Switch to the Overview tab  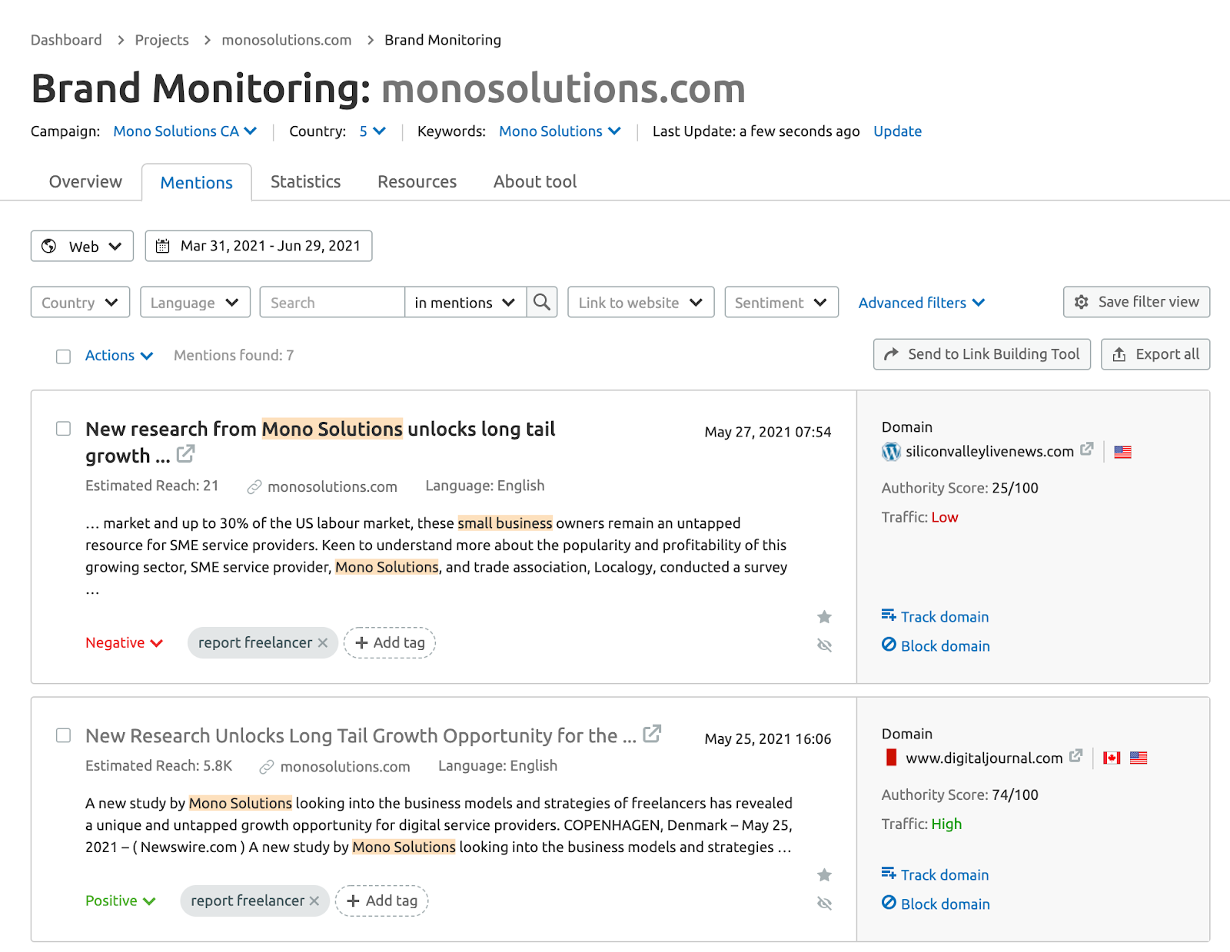[85, 182]
